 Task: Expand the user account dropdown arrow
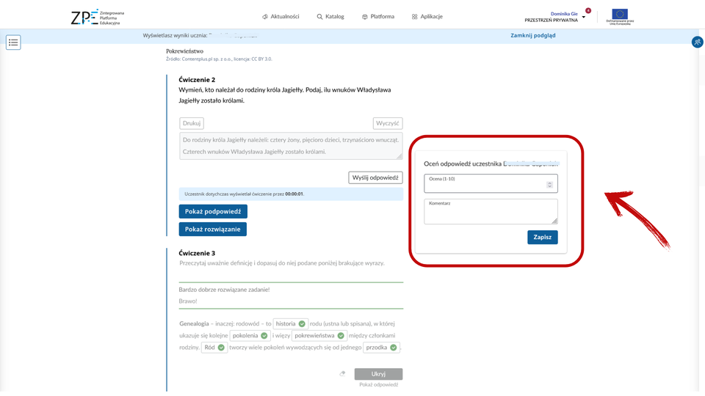pos(584,17)
